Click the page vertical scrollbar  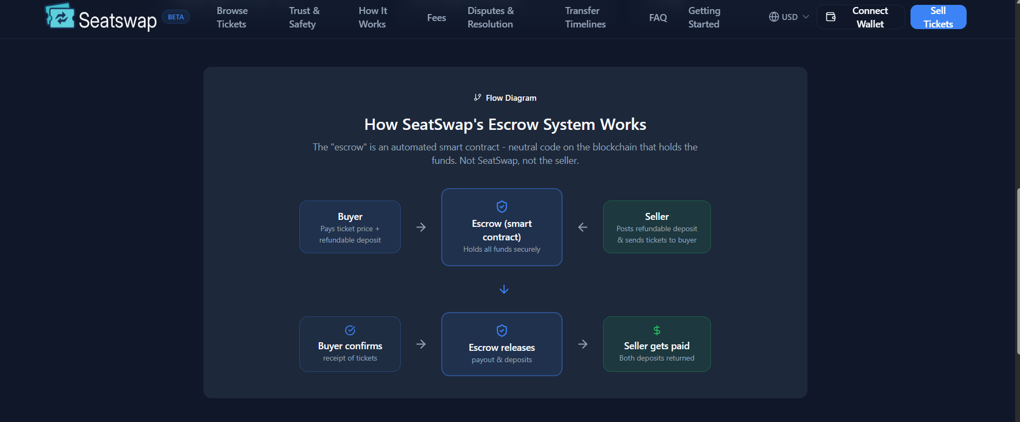[x=1017, y=271]
